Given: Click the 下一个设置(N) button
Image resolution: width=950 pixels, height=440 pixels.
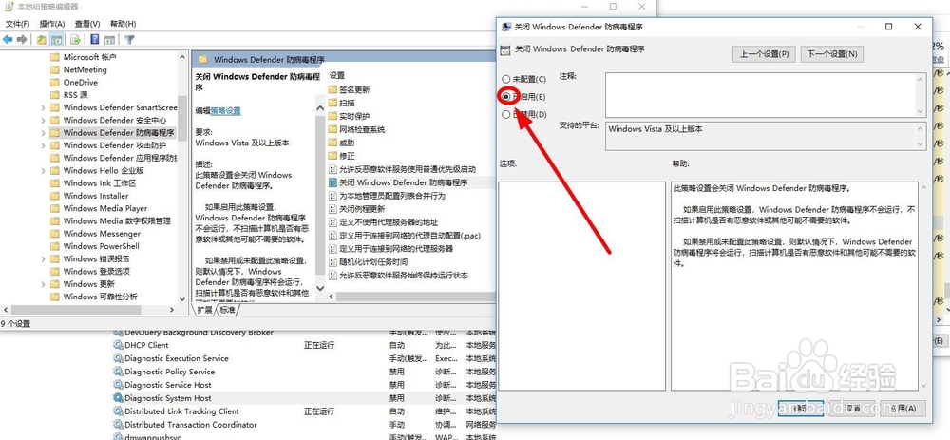Looking at the screenshot, I should coord(832,54).
